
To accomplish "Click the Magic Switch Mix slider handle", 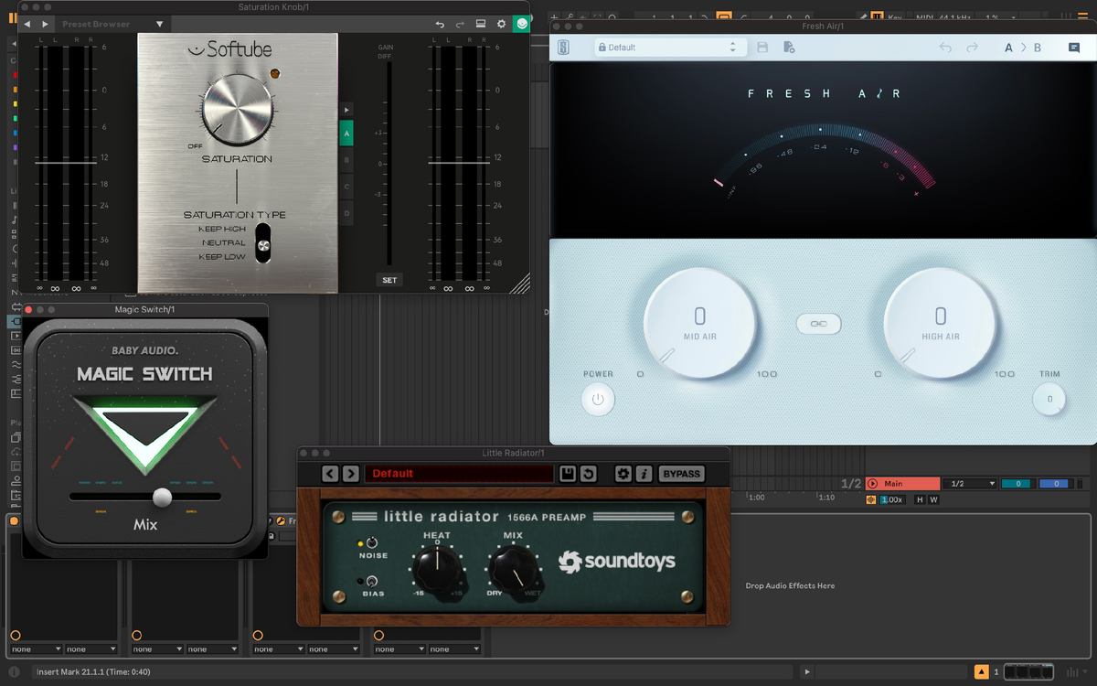I will click(x=162, y=497).
